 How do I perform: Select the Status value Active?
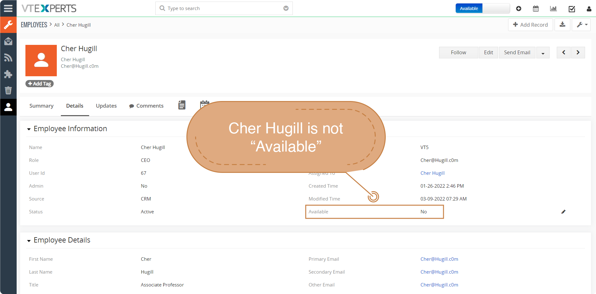(x=148, y=212)
